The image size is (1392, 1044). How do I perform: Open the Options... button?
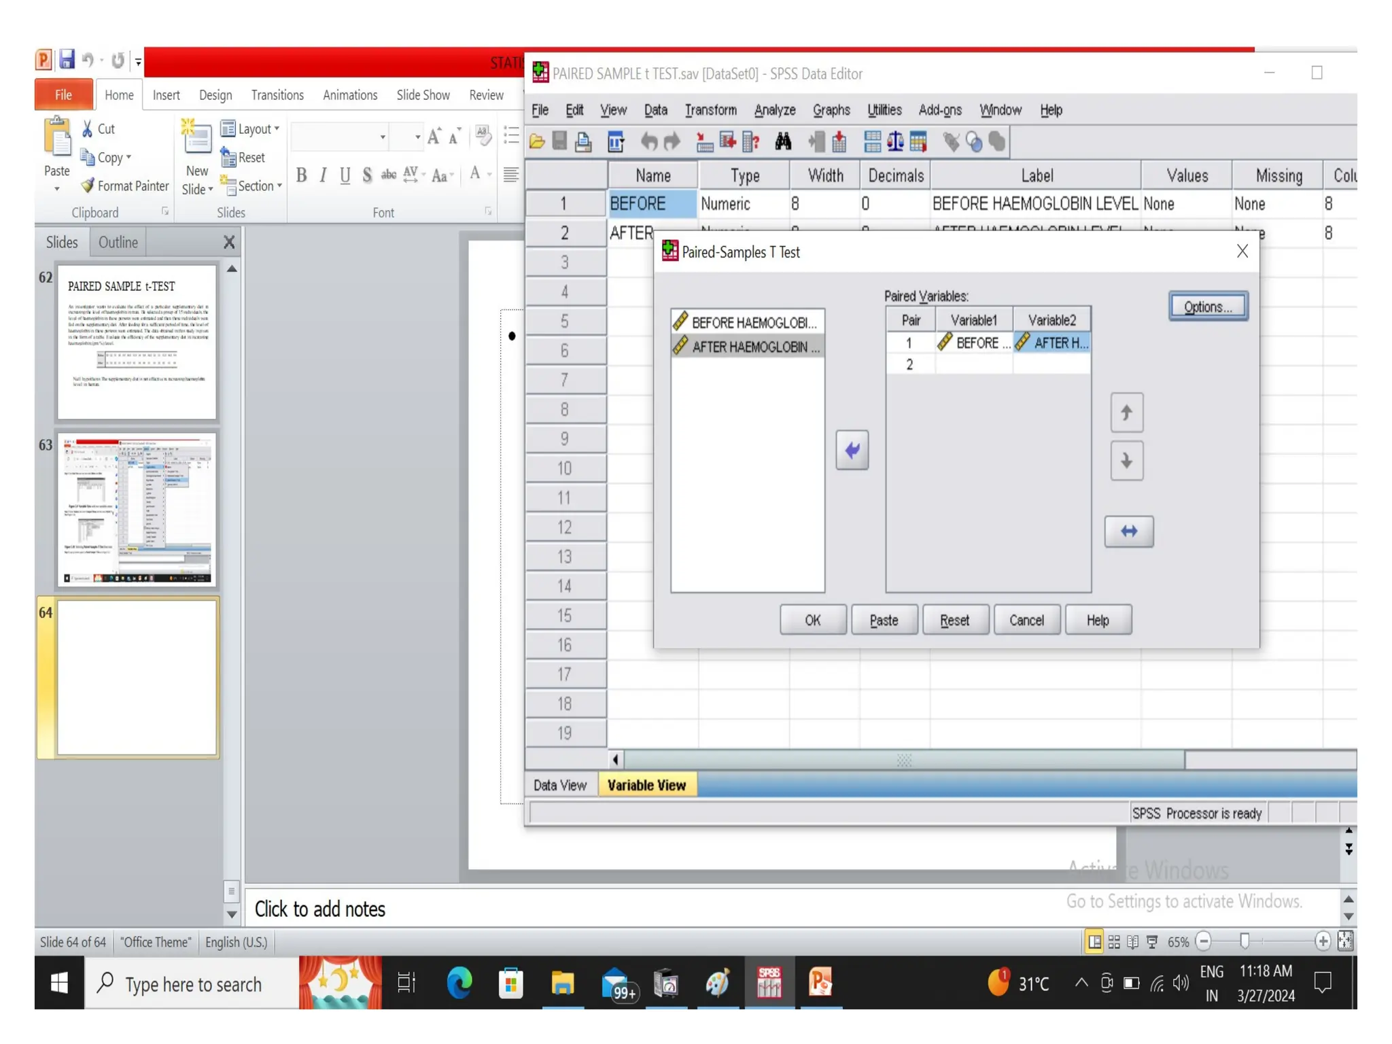coord(1207,307)
